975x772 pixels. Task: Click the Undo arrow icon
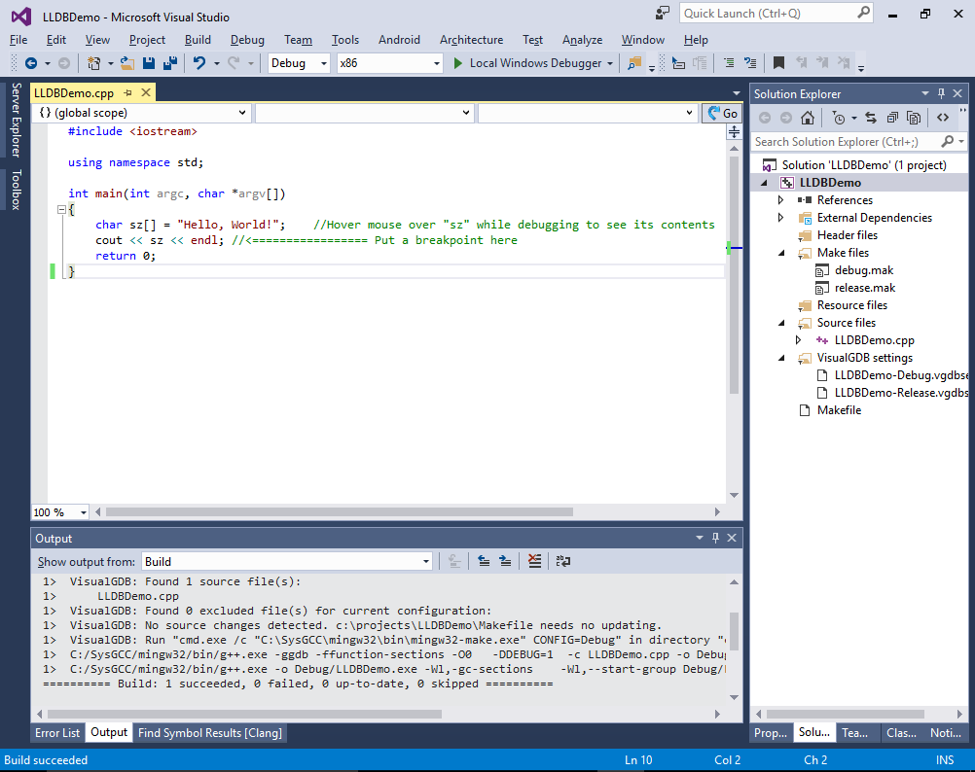pos(199,63)
